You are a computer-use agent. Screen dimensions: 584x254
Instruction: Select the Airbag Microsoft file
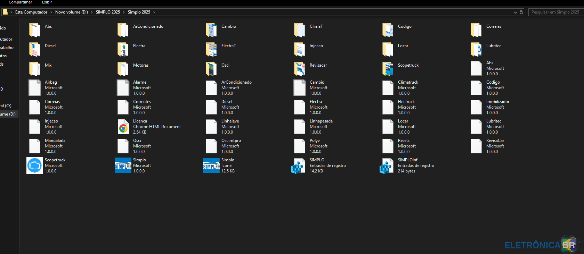pos(35,88)
